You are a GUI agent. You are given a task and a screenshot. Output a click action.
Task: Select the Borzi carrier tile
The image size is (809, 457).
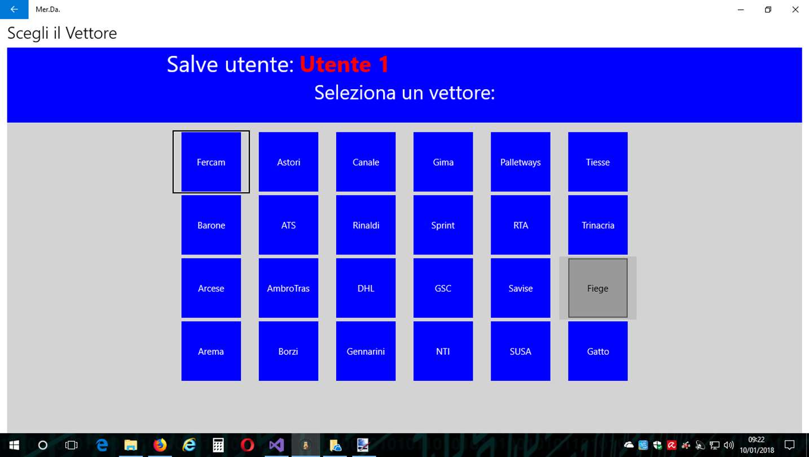tap(288, 351)
